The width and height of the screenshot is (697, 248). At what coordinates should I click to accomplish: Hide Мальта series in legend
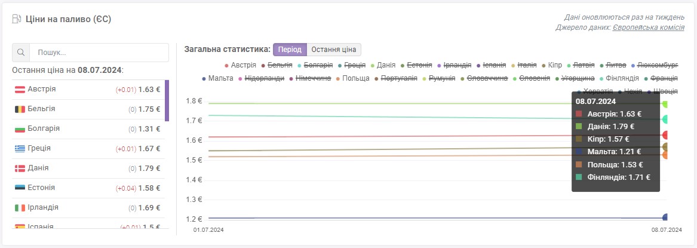(217, 79)
